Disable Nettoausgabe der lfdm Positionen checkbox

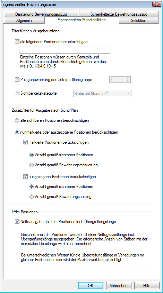pyautogui.click(x=17, y=222)
